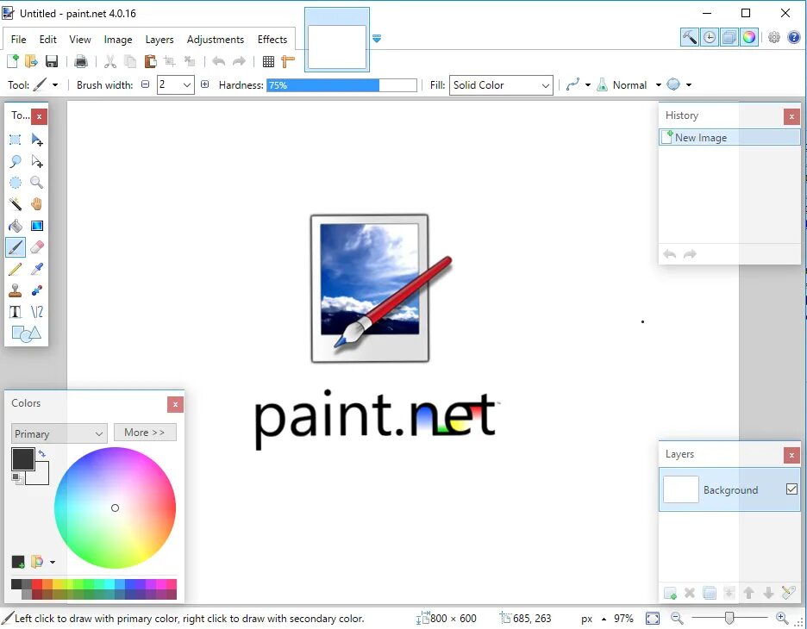
Task: Click the Paste clipboard toolbar icon
Action: [x=150, y=62]
